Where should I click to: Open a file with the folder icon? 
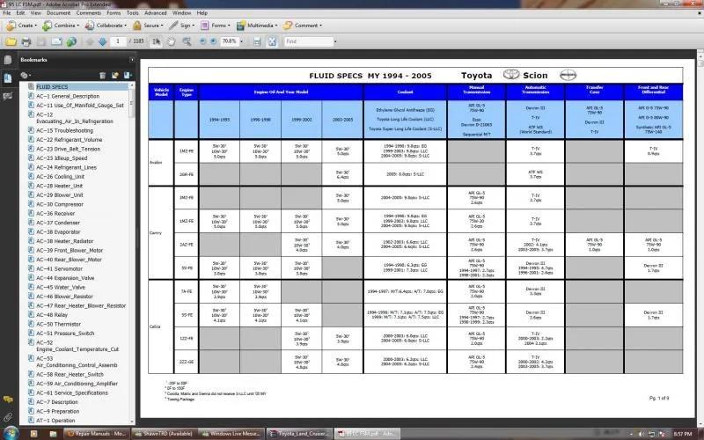click(x=11, y=41)
